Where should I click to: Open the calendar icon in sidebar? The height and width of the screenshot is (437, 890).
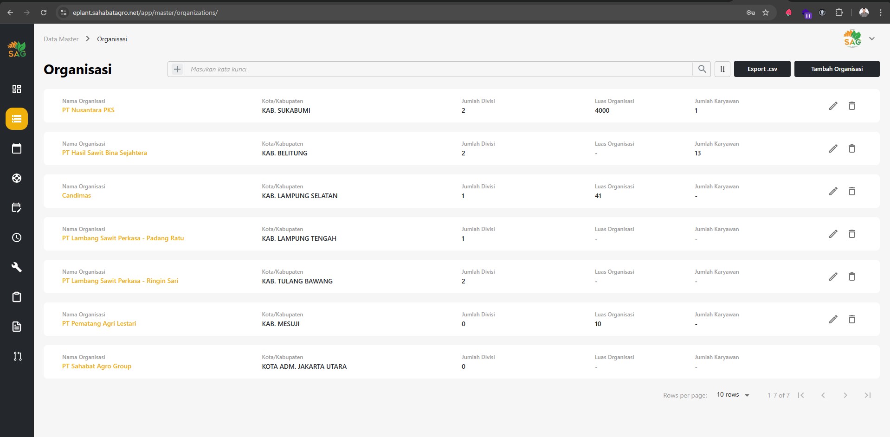[17, 148]
